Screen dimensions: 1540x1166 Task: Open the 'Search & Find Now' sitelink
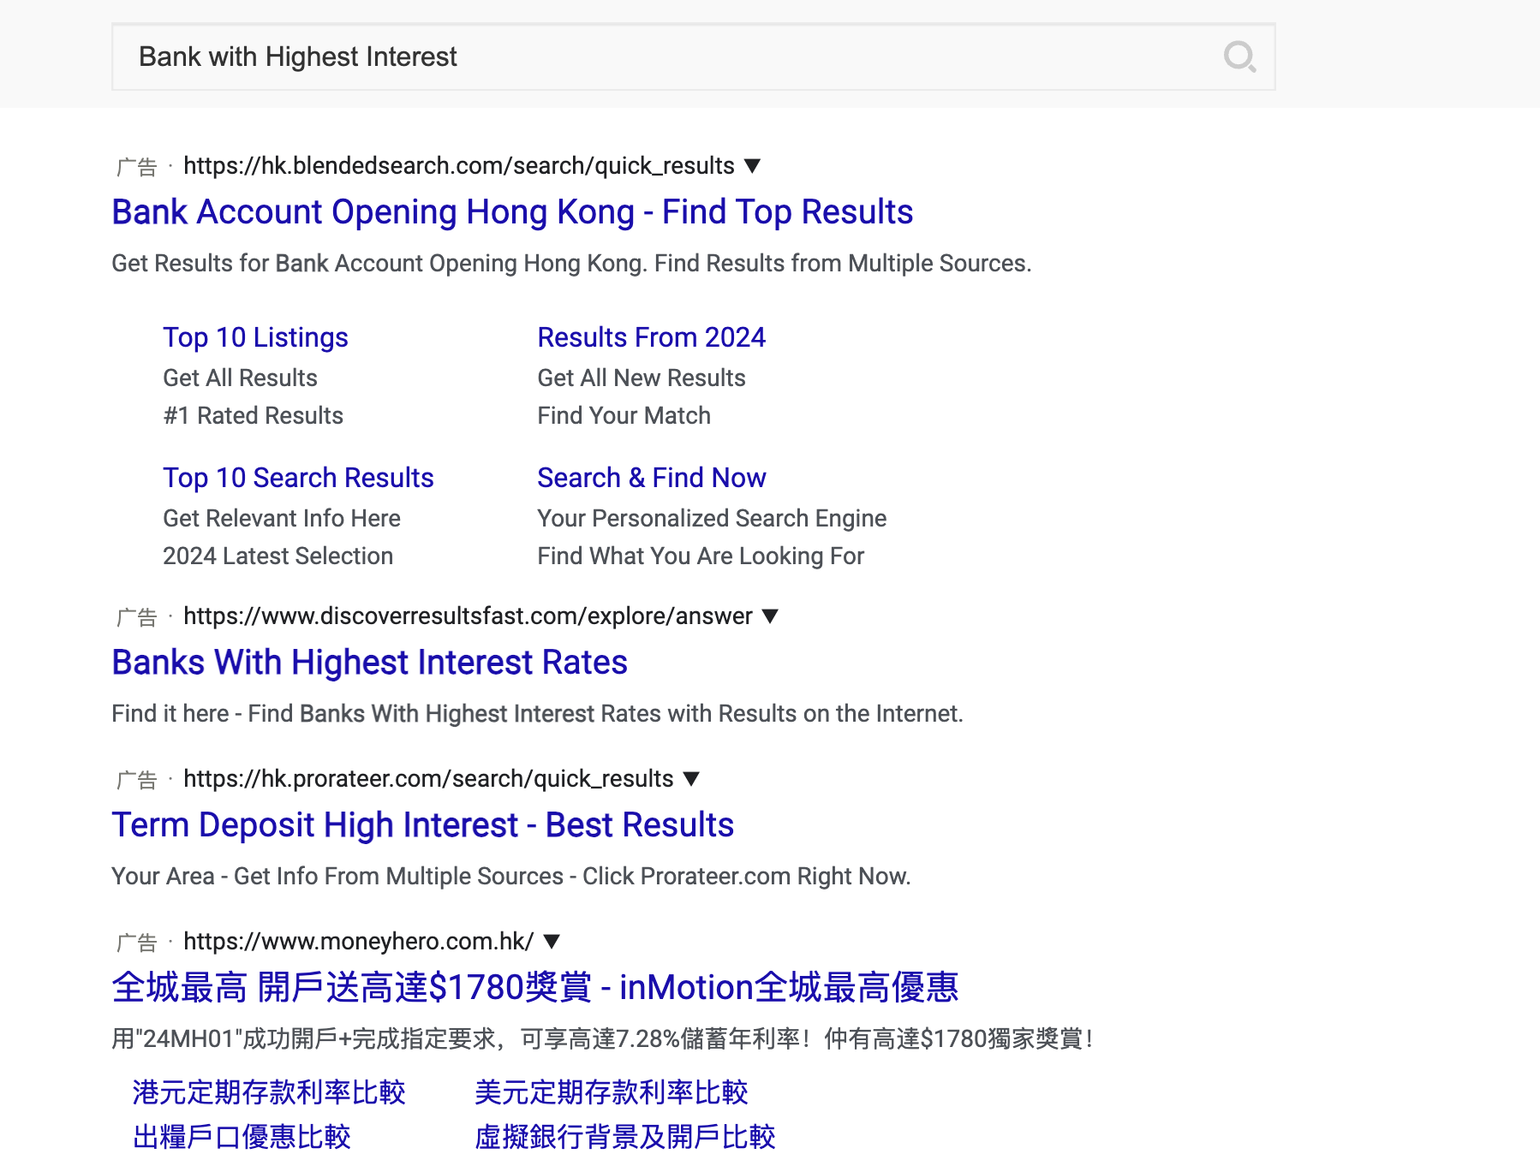pyautogui.click(x=651, y=477)
